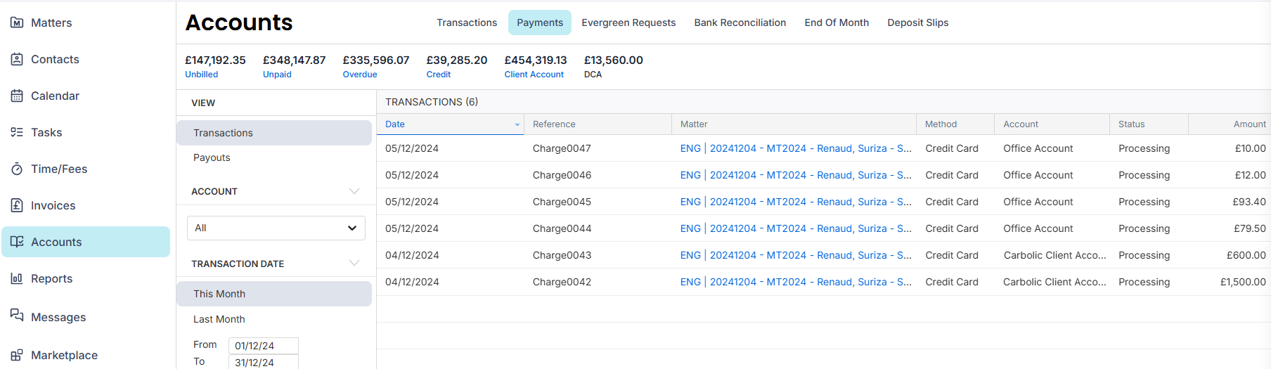Open the End Of Month tab
The width and height of the screenshot is (1271, 369).
coord(837,22)
